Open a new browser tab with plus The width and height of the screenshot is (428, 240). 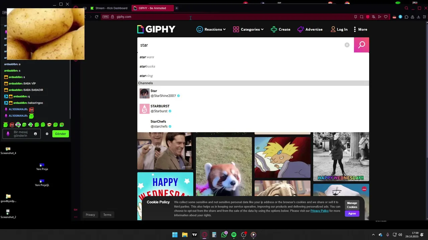click(x=177, y=8)
